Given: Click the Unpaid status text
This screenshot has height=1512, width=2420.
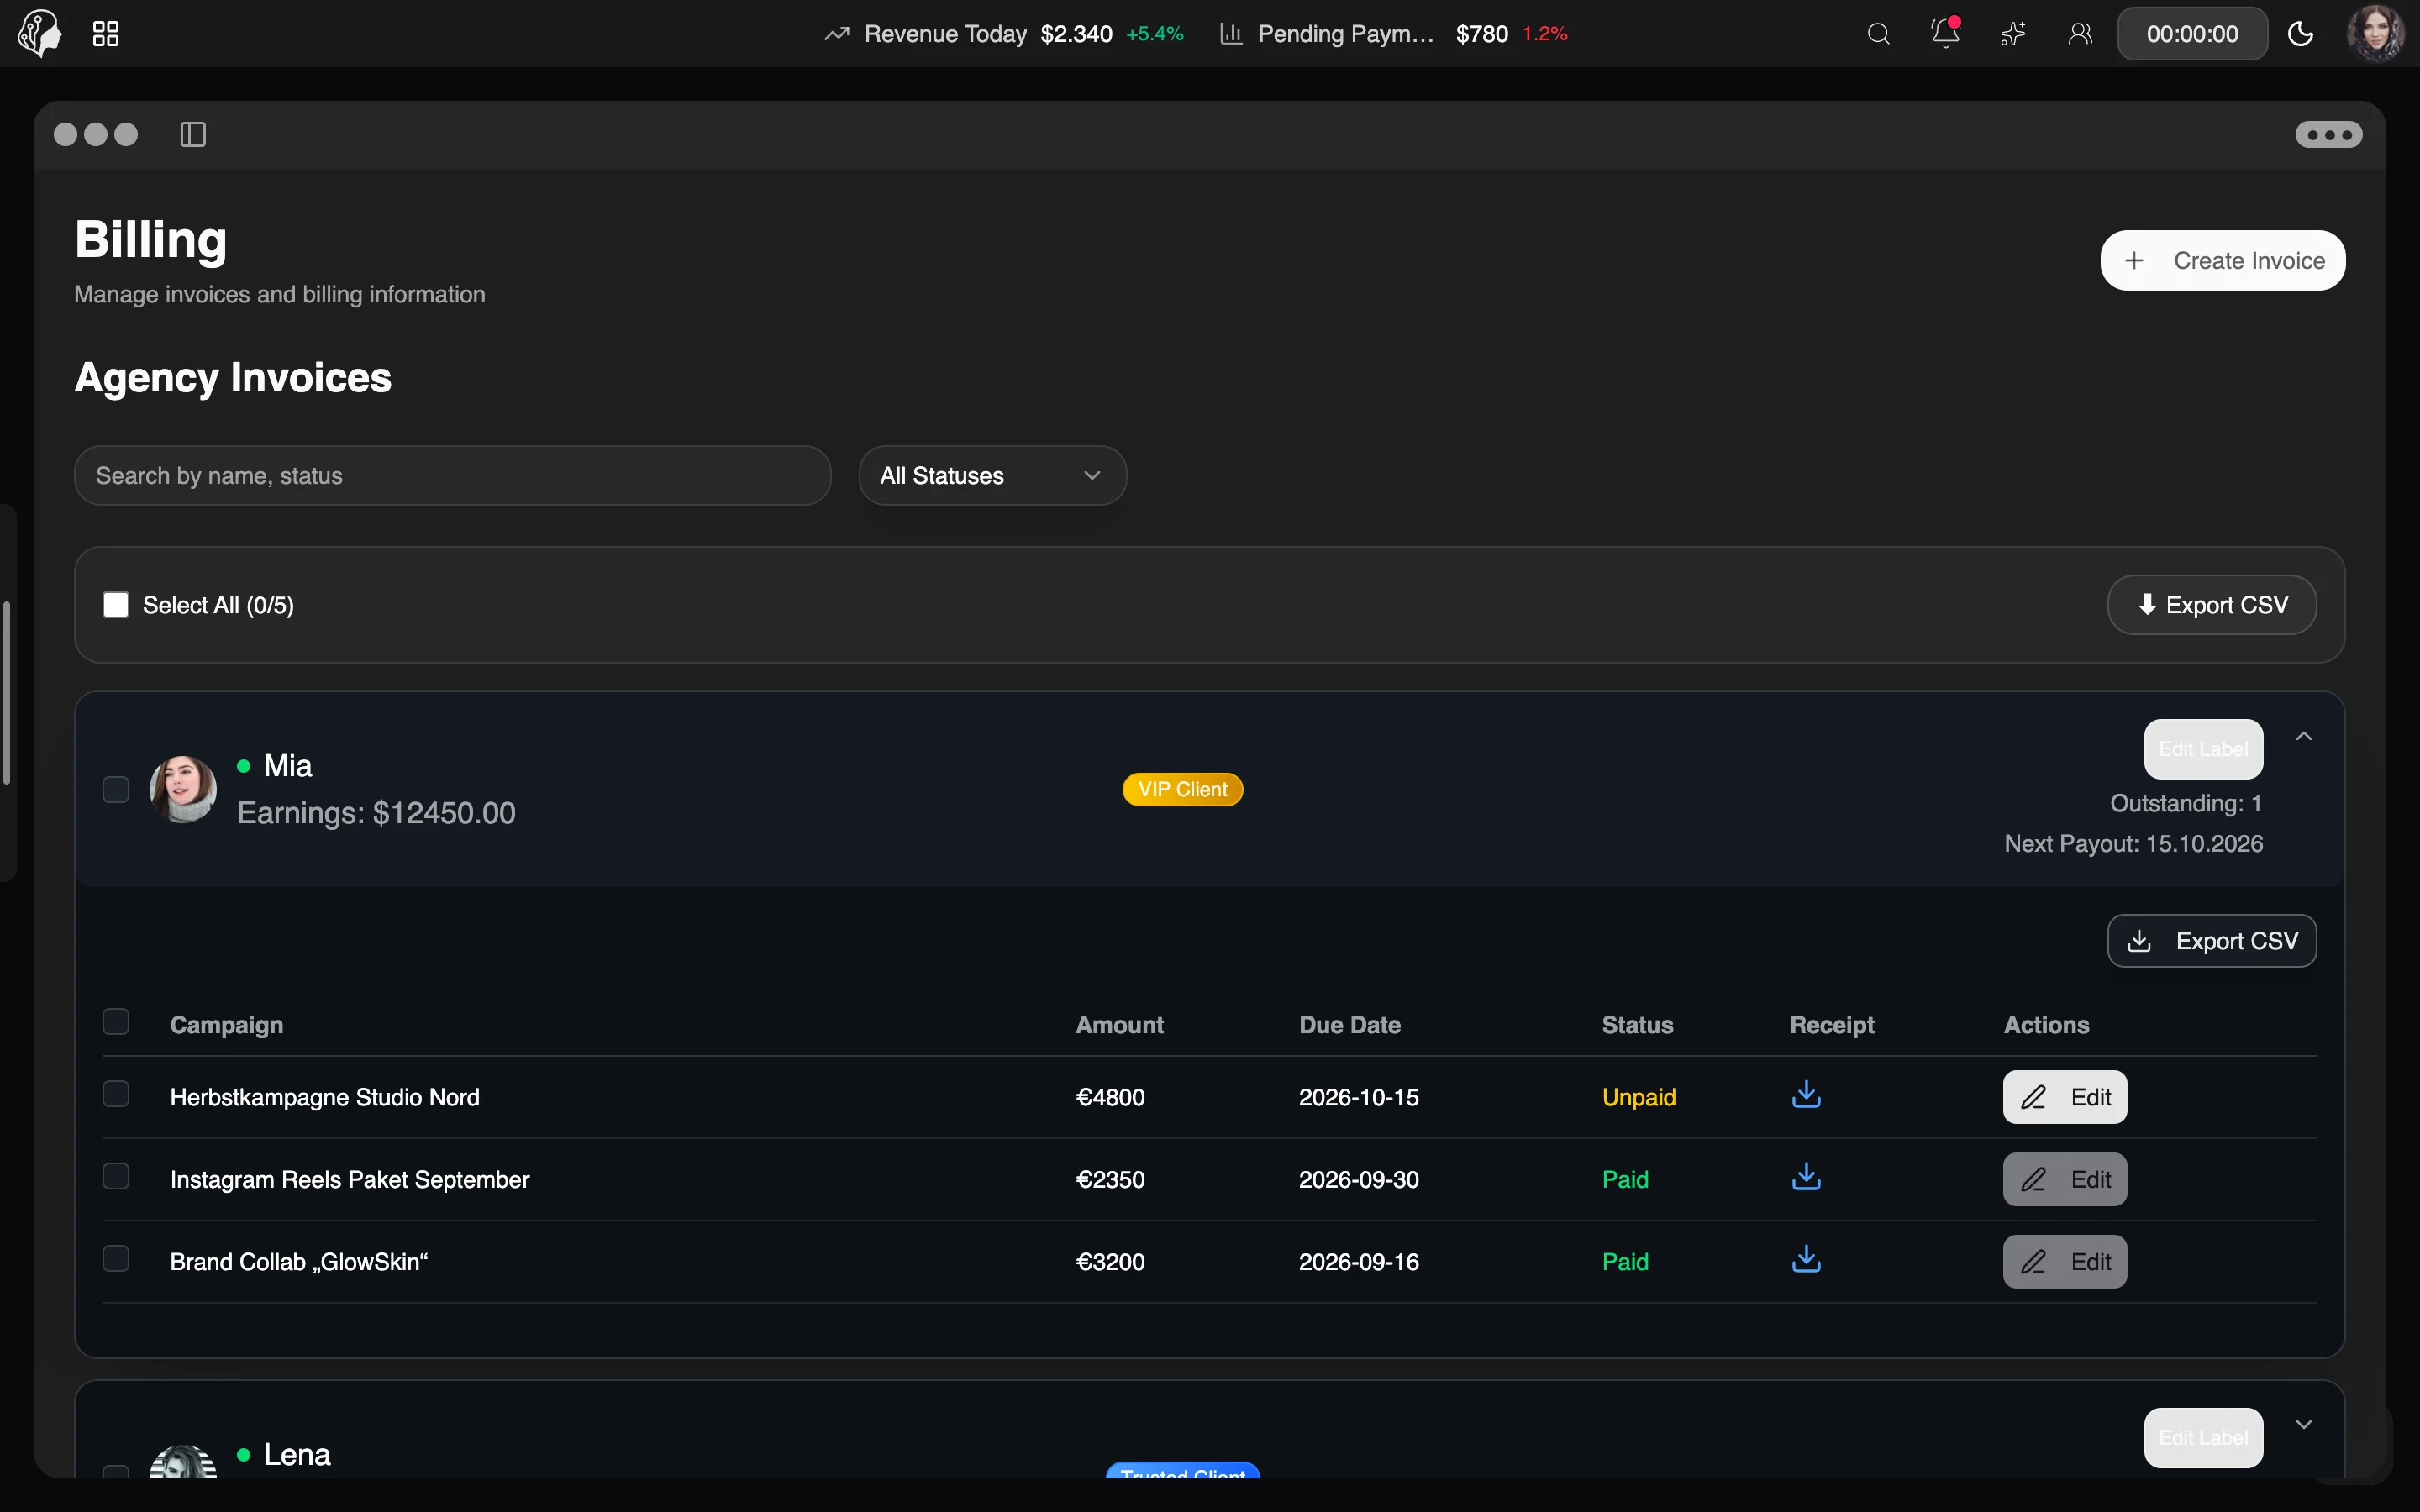Looking at the screenshot, I should coord(1638,1097).
